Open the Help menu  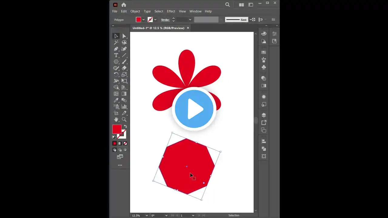[x=208, y=11]
